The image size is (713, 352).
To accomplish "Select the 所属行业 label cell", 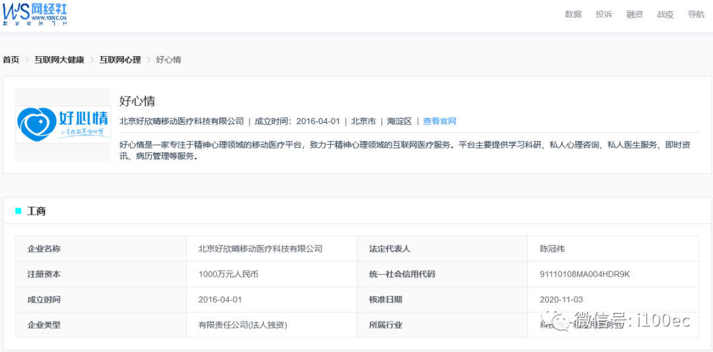I will 442,325.
